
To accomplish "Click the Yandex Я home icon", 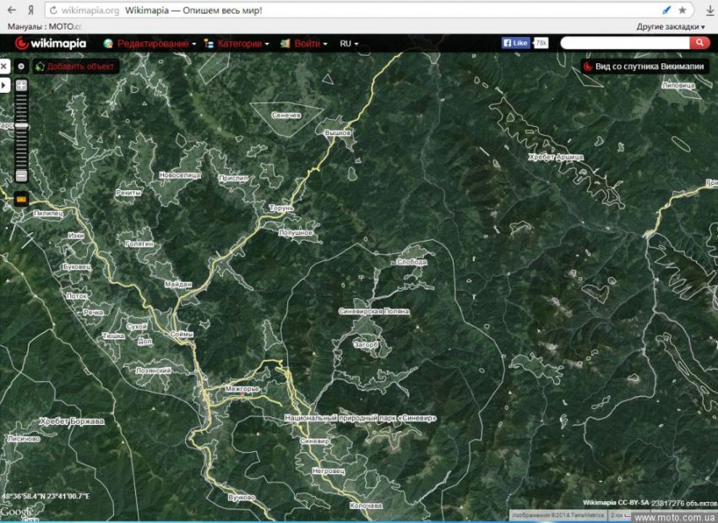I will click(x=30, y=10).
